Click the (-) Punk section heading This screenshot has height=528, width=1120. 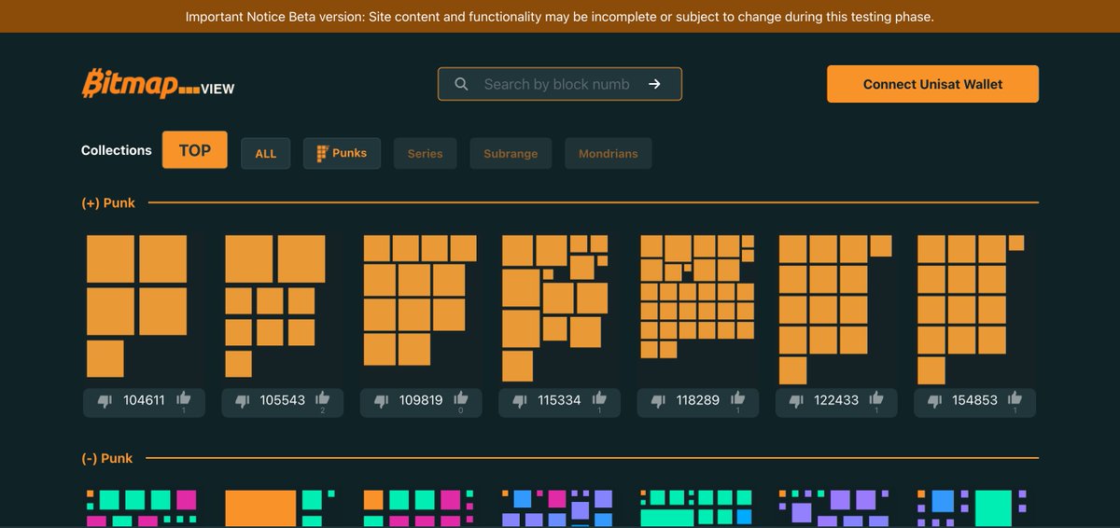pos(107,458)
